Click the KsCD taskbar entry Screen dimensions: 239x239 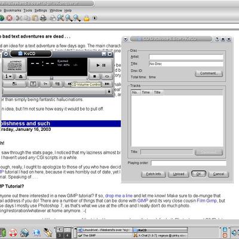click(x=160, y=230)
